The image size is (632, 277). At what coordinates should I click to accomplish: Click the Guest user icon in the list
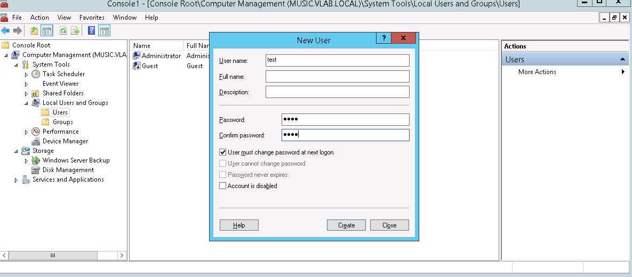pos(136,66)
